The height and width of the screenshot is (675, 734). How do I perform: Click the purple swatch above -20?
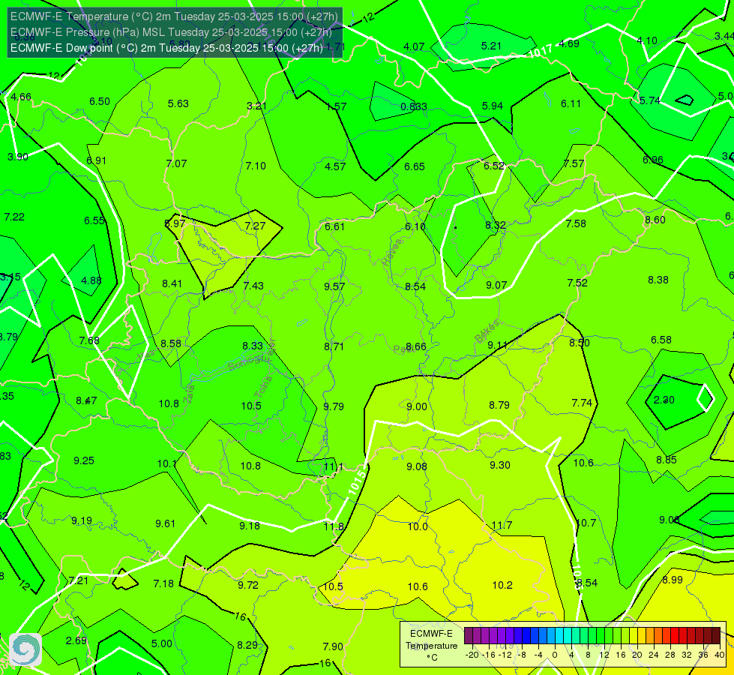(469, 636)
